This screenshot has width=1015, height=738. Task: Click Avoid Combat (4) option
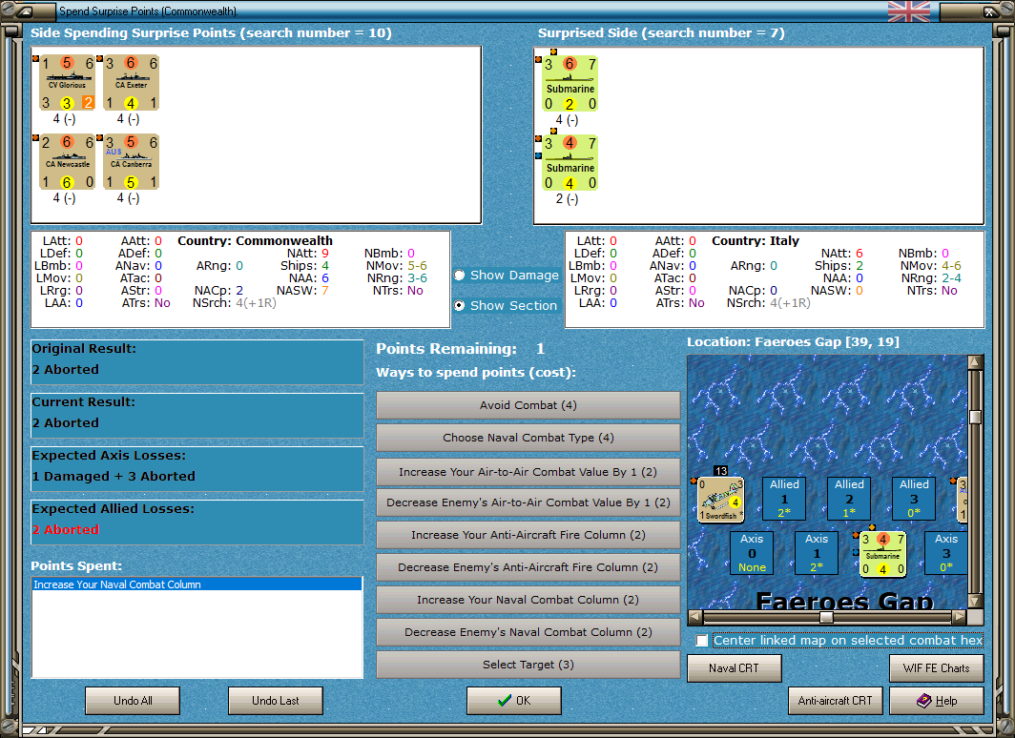(528, 405)
